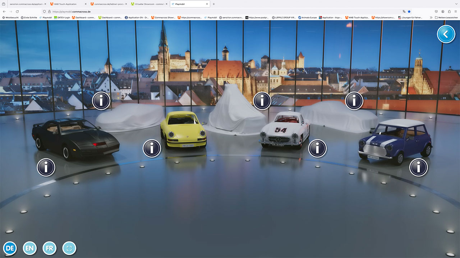460x258 pixels.
Task: Open LÄPPLE GROUP VIR... bookmark
Action: 284,17
